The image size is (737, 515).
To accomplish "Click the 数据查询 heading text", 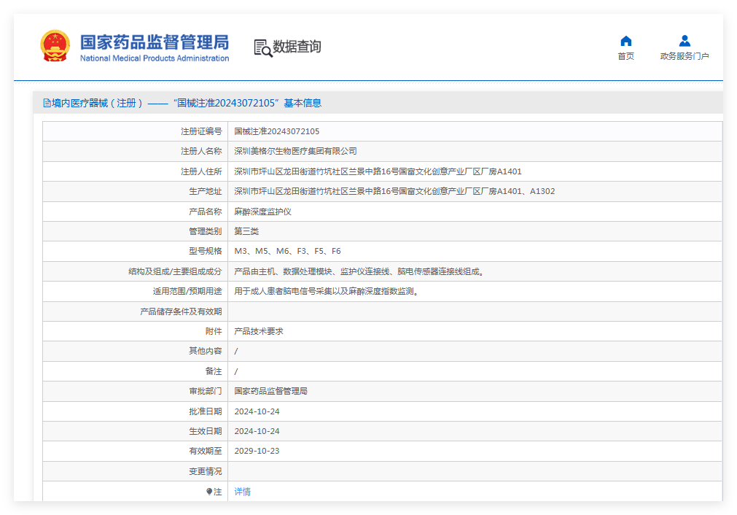I will coord(297,47).
